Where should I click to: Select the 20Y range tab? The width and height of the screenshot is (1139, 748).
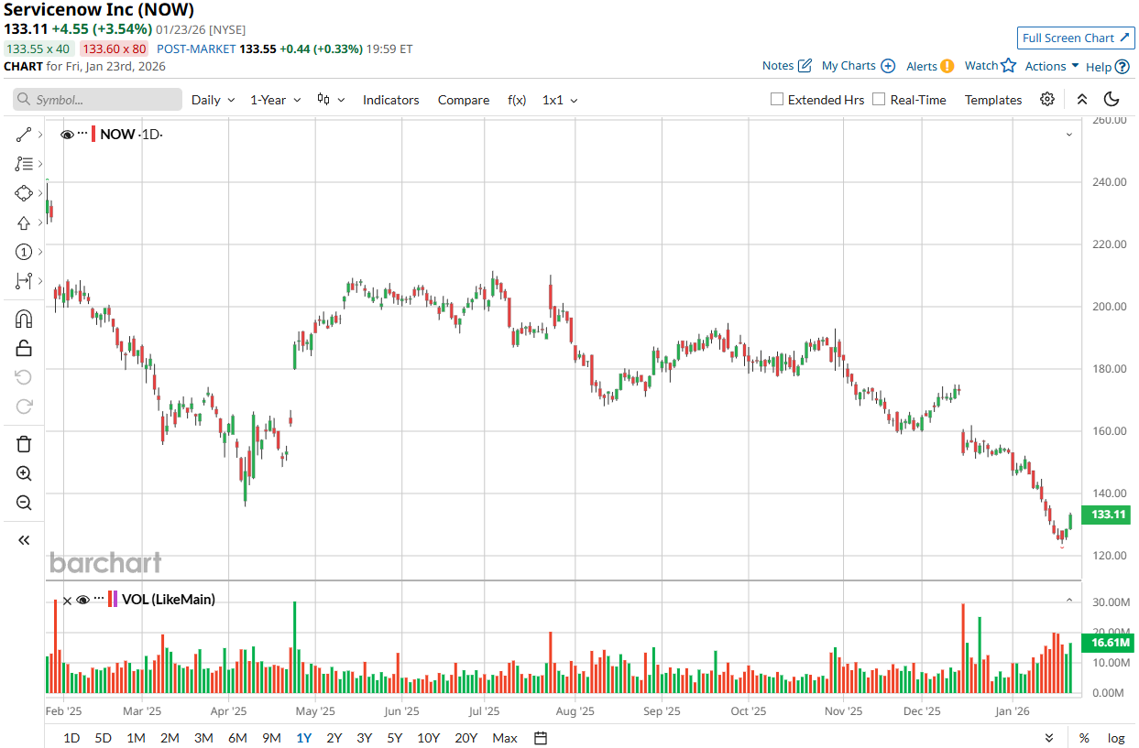(465, 738)
